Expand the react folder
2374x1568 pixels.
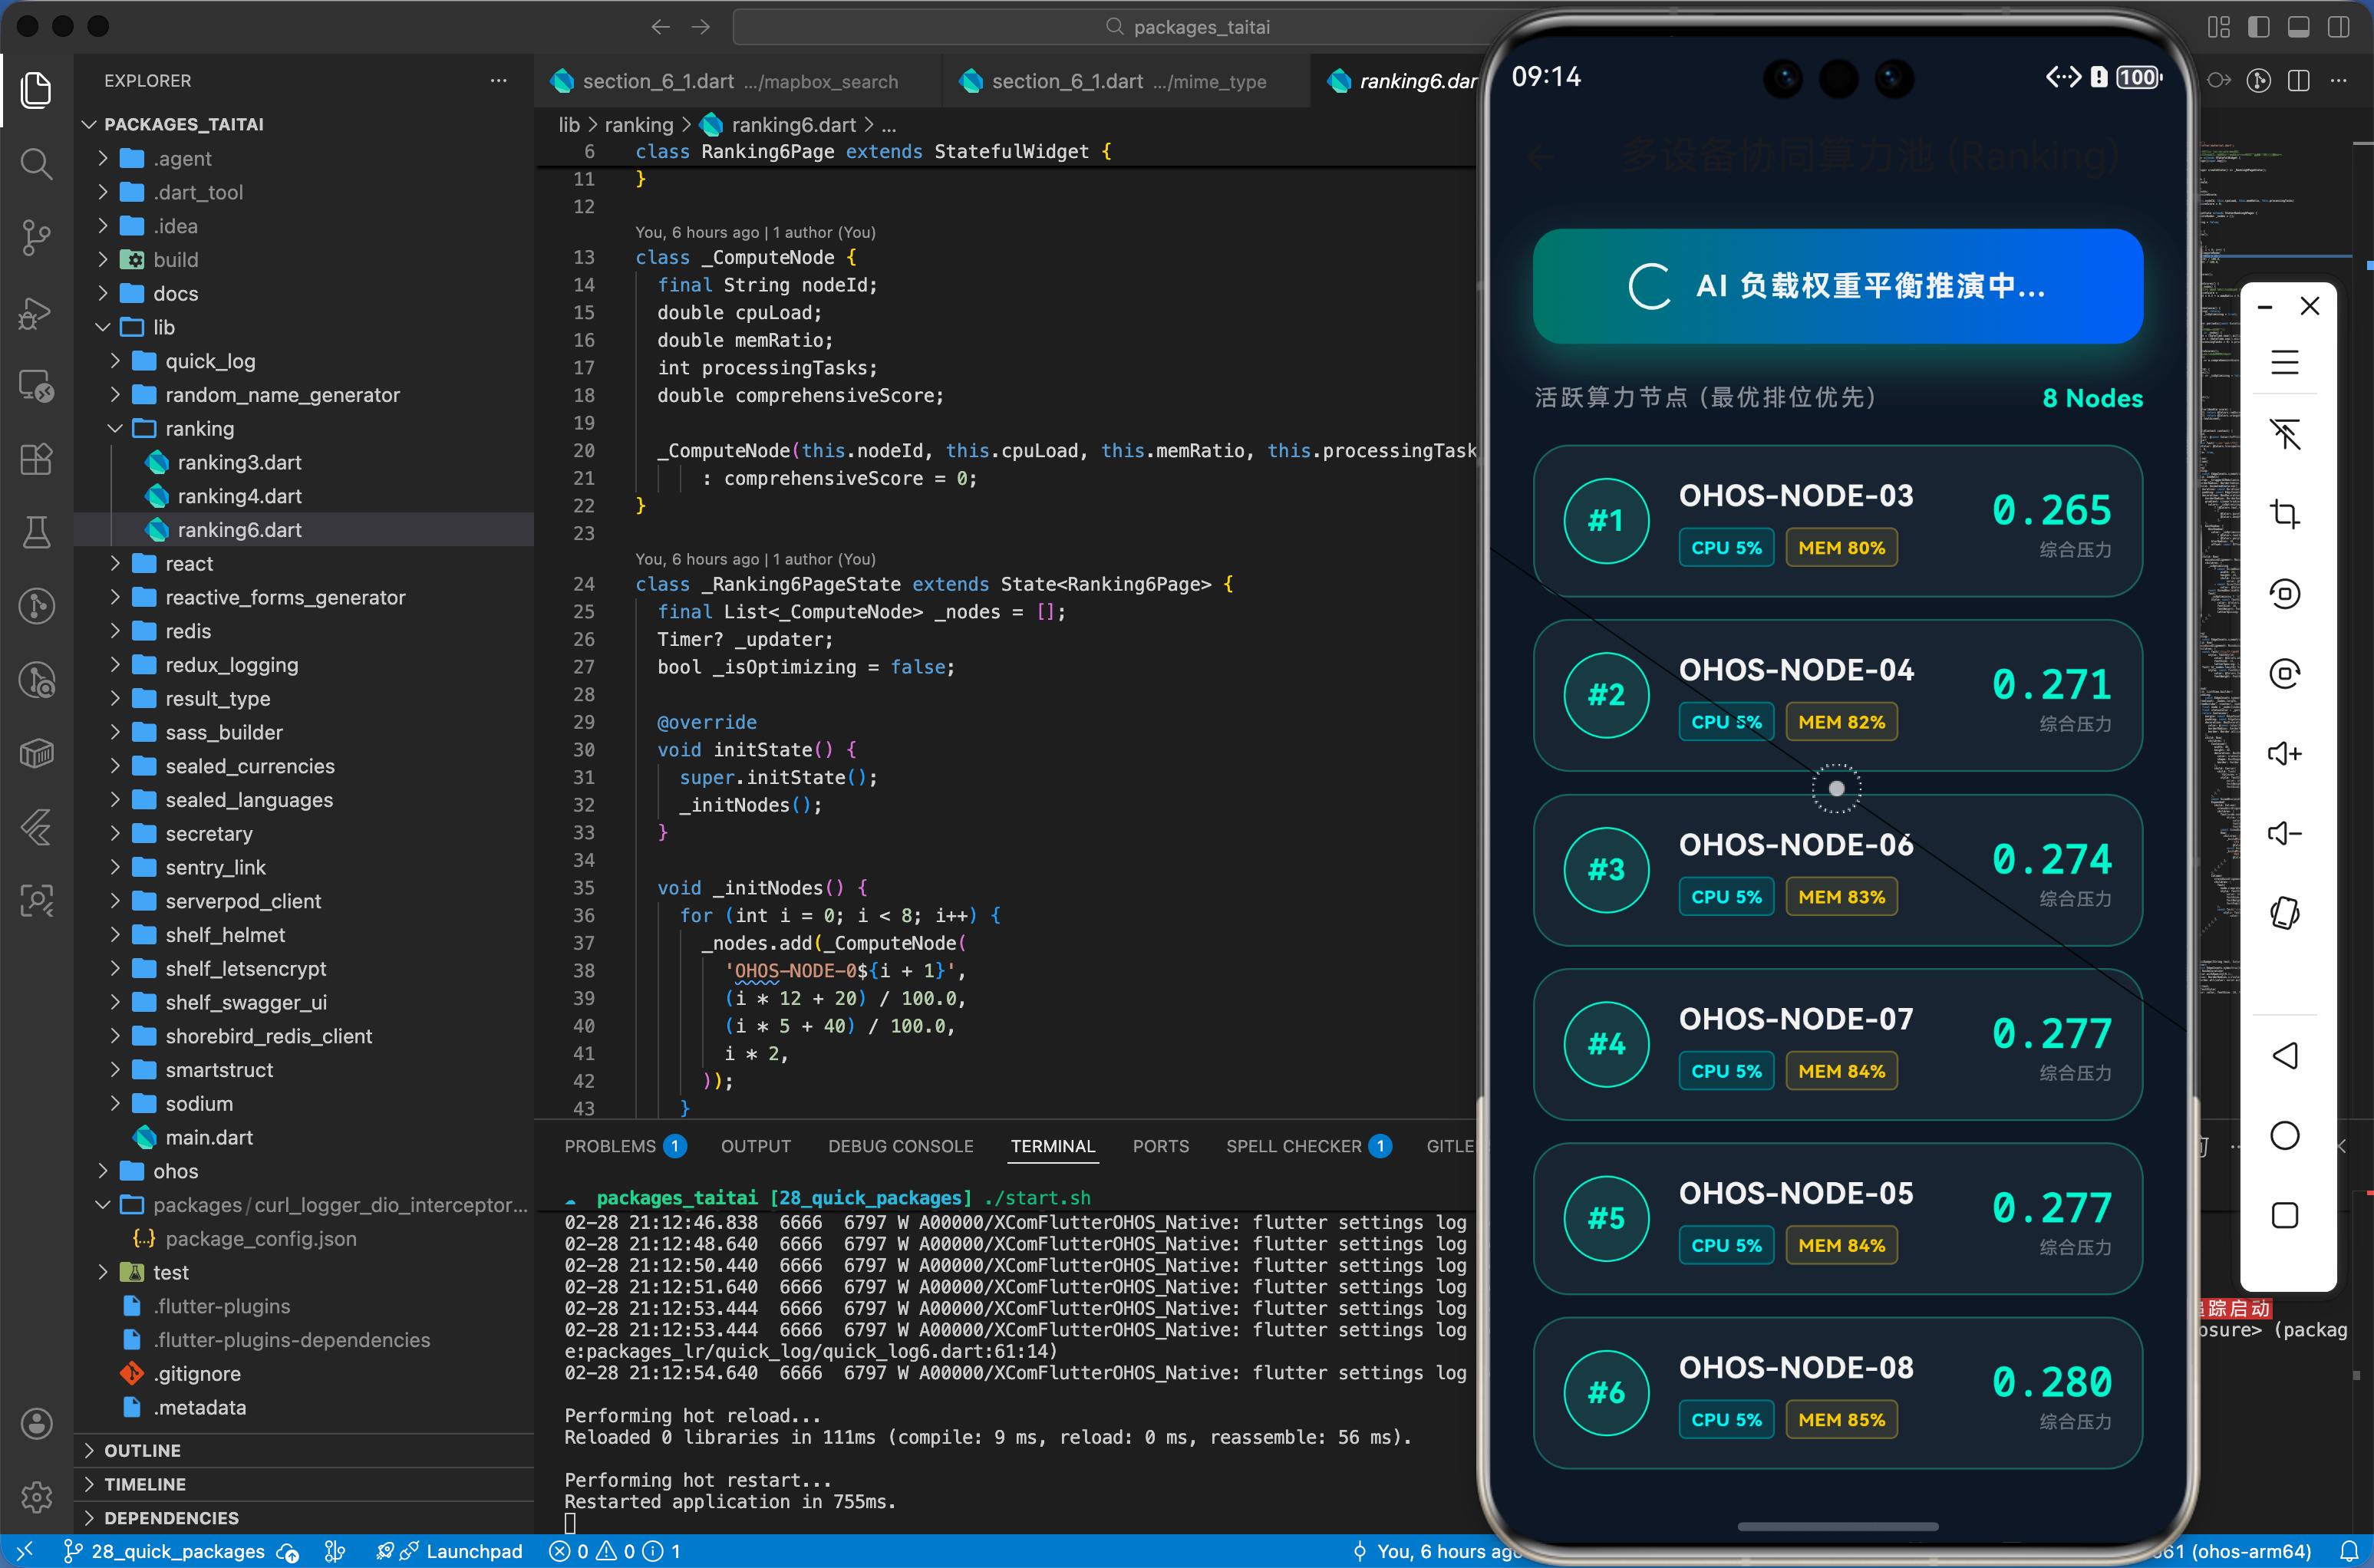[x=189, y=563]
